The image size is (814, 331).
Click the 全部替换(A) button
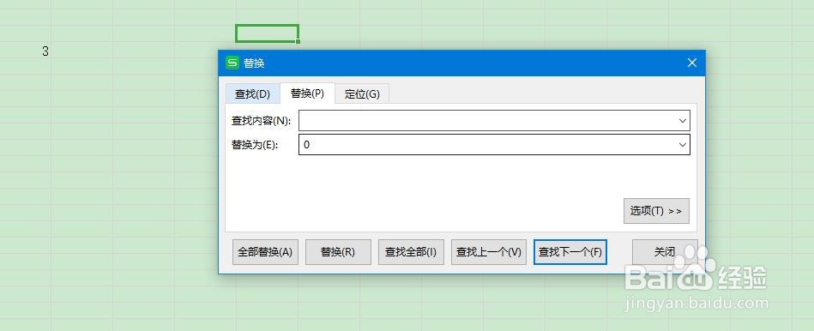(265, 252)
